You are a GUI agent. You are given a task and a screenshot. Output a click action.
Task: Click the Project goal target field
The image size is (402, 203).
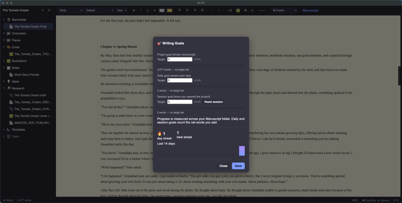point(180,59)
